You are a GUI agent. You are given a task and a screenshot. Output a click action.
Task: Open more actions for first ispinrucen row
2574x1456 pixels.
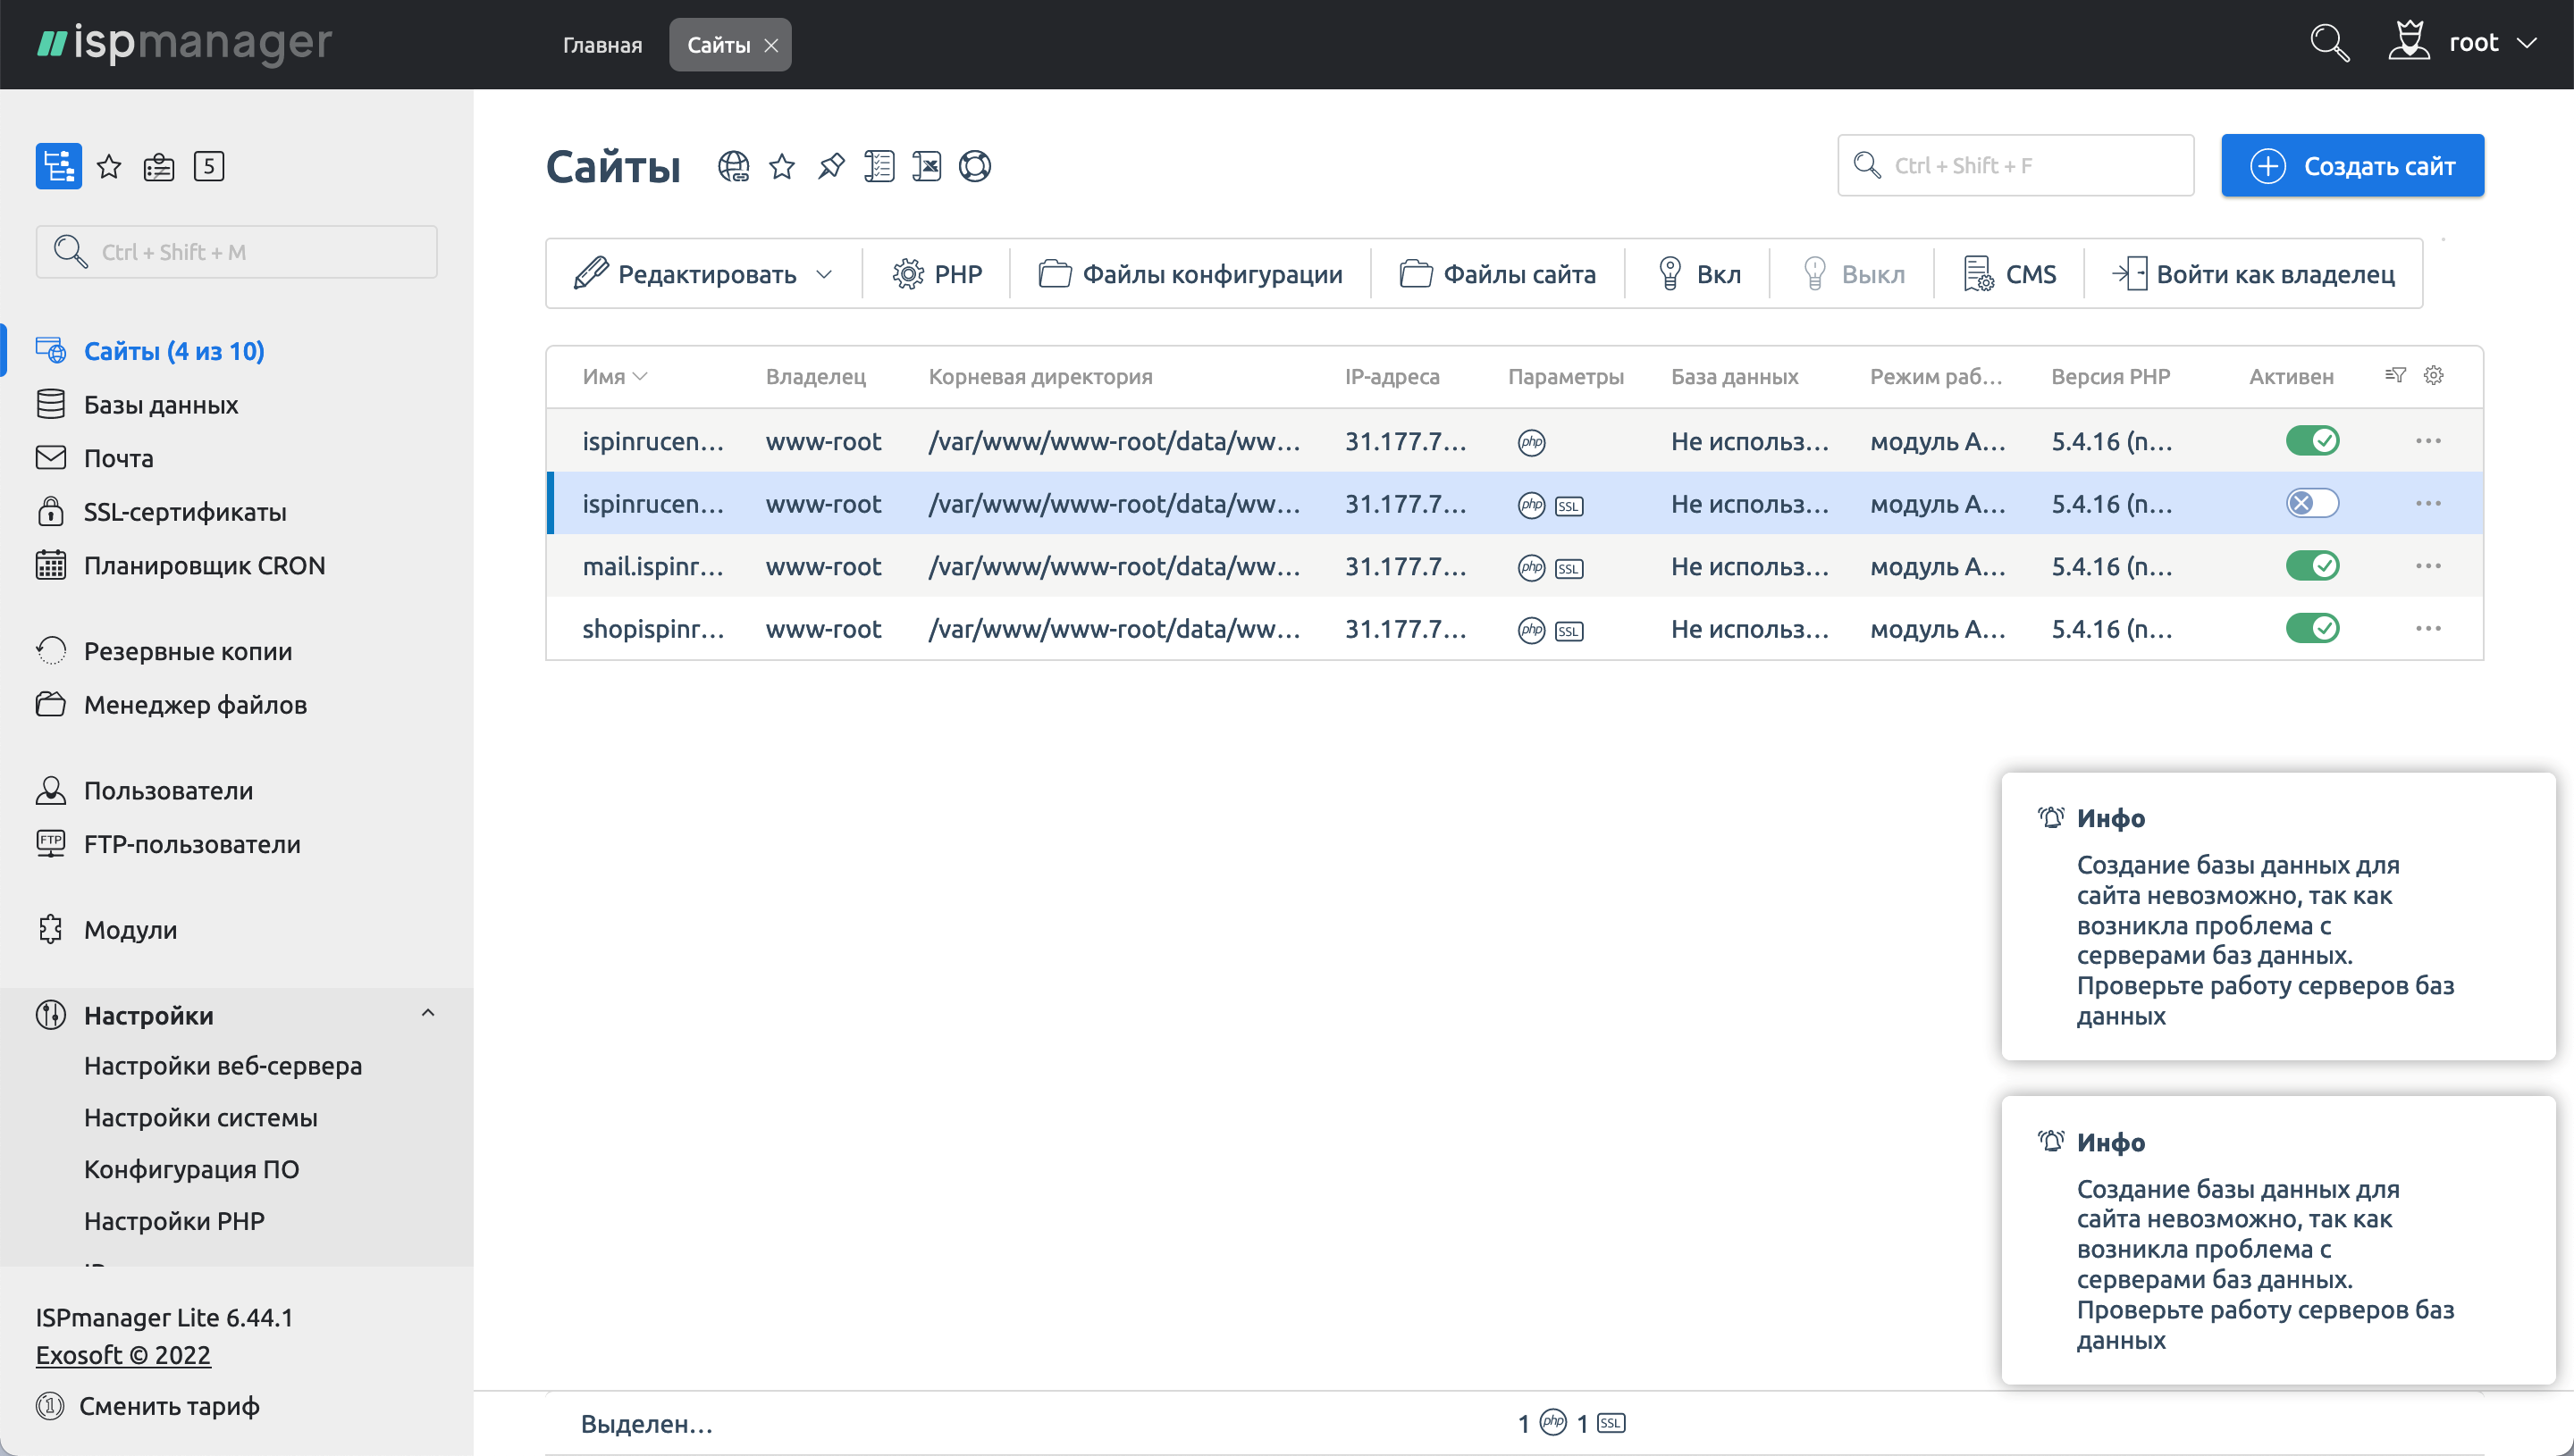2428,441
